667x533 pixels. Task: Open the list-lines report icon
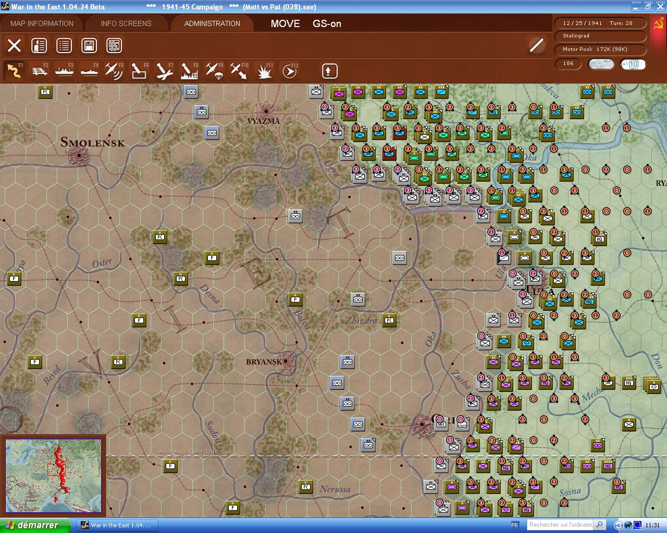[x=64, y=45]
